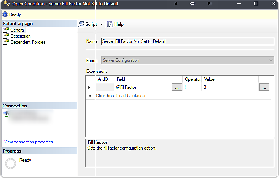This screenshot has height=178, width=279.
Task: Click into the condition Name field
Action: [187, 41]
